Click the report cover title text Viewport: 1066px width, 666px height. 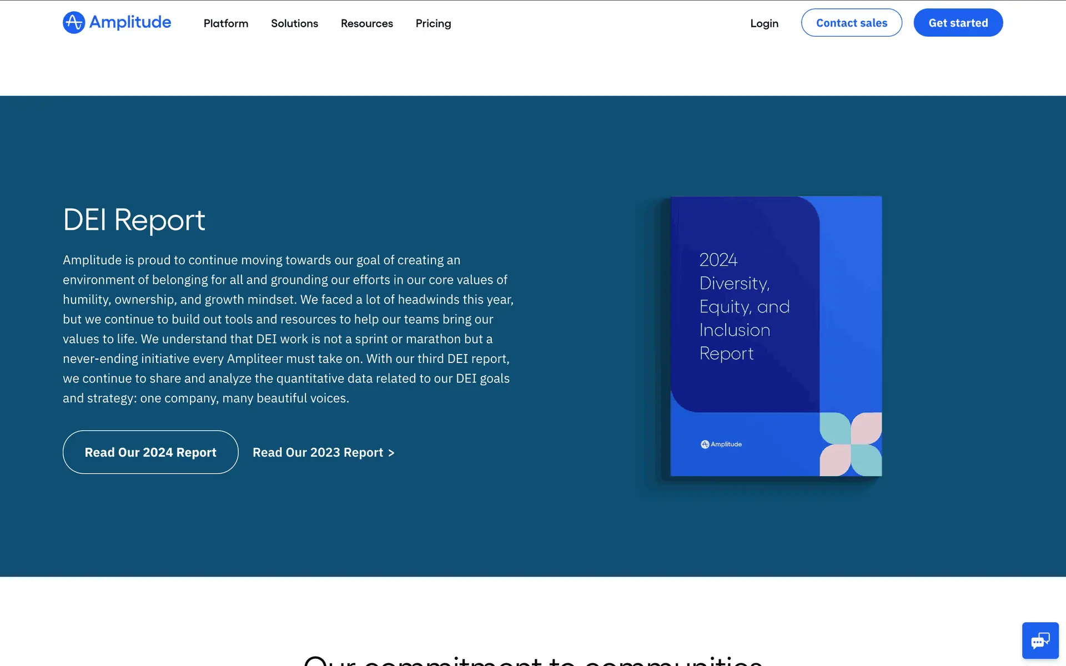pyautogui.click(x=744, y=306)
